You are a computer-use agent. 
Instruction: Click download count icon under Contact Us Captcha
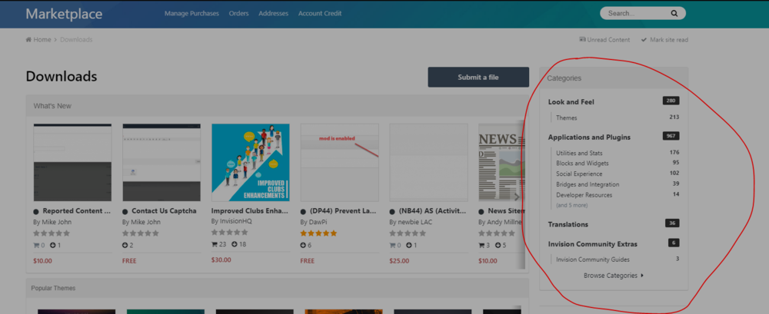point(125,245)
